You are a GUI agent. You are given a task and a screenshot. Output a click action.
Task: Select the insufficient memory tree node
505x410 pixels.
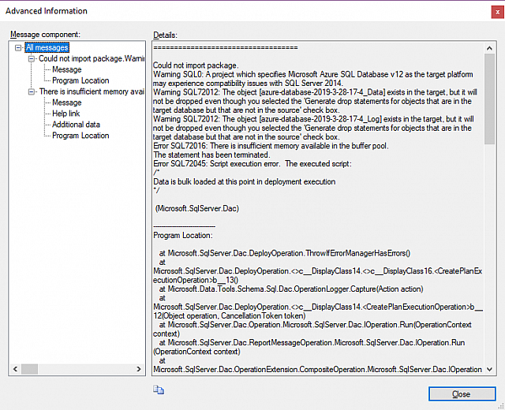91,91
